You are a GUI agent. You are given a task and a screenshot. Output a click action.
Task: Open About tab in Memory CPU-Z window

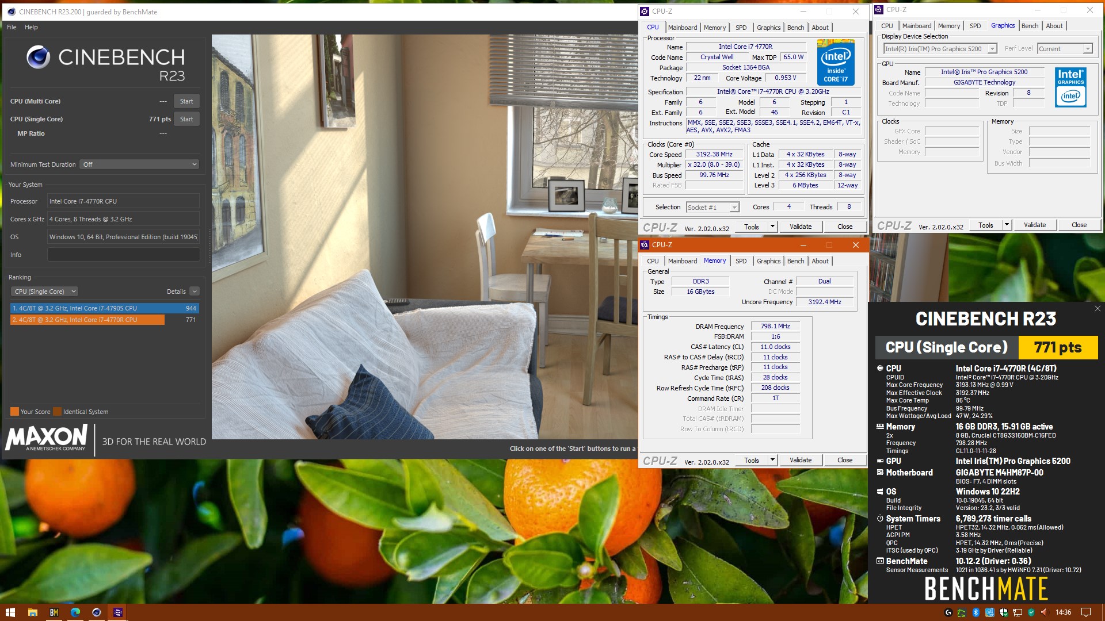pyautogui.click(x=820, y=261)
